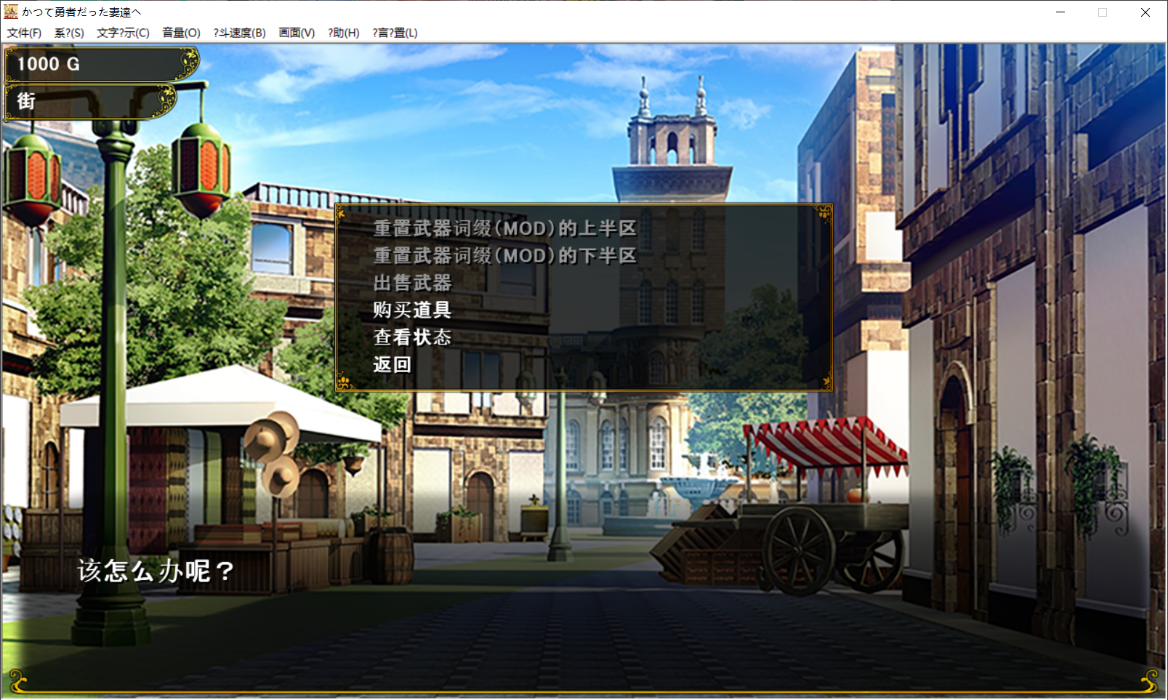Minimize the game window
1168x700 pixels.
click(1060, 12)
